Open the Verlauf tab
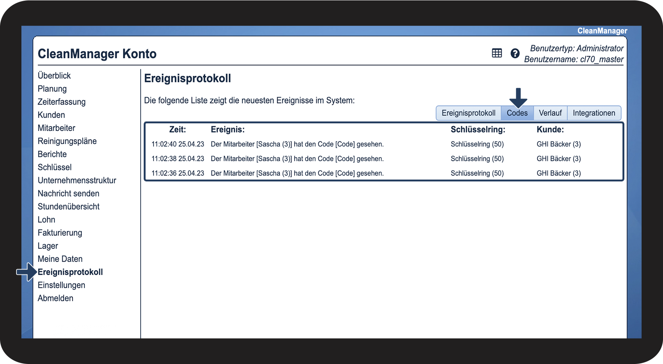This screenshot has height=364, width=663. click(x=550, y=113)
